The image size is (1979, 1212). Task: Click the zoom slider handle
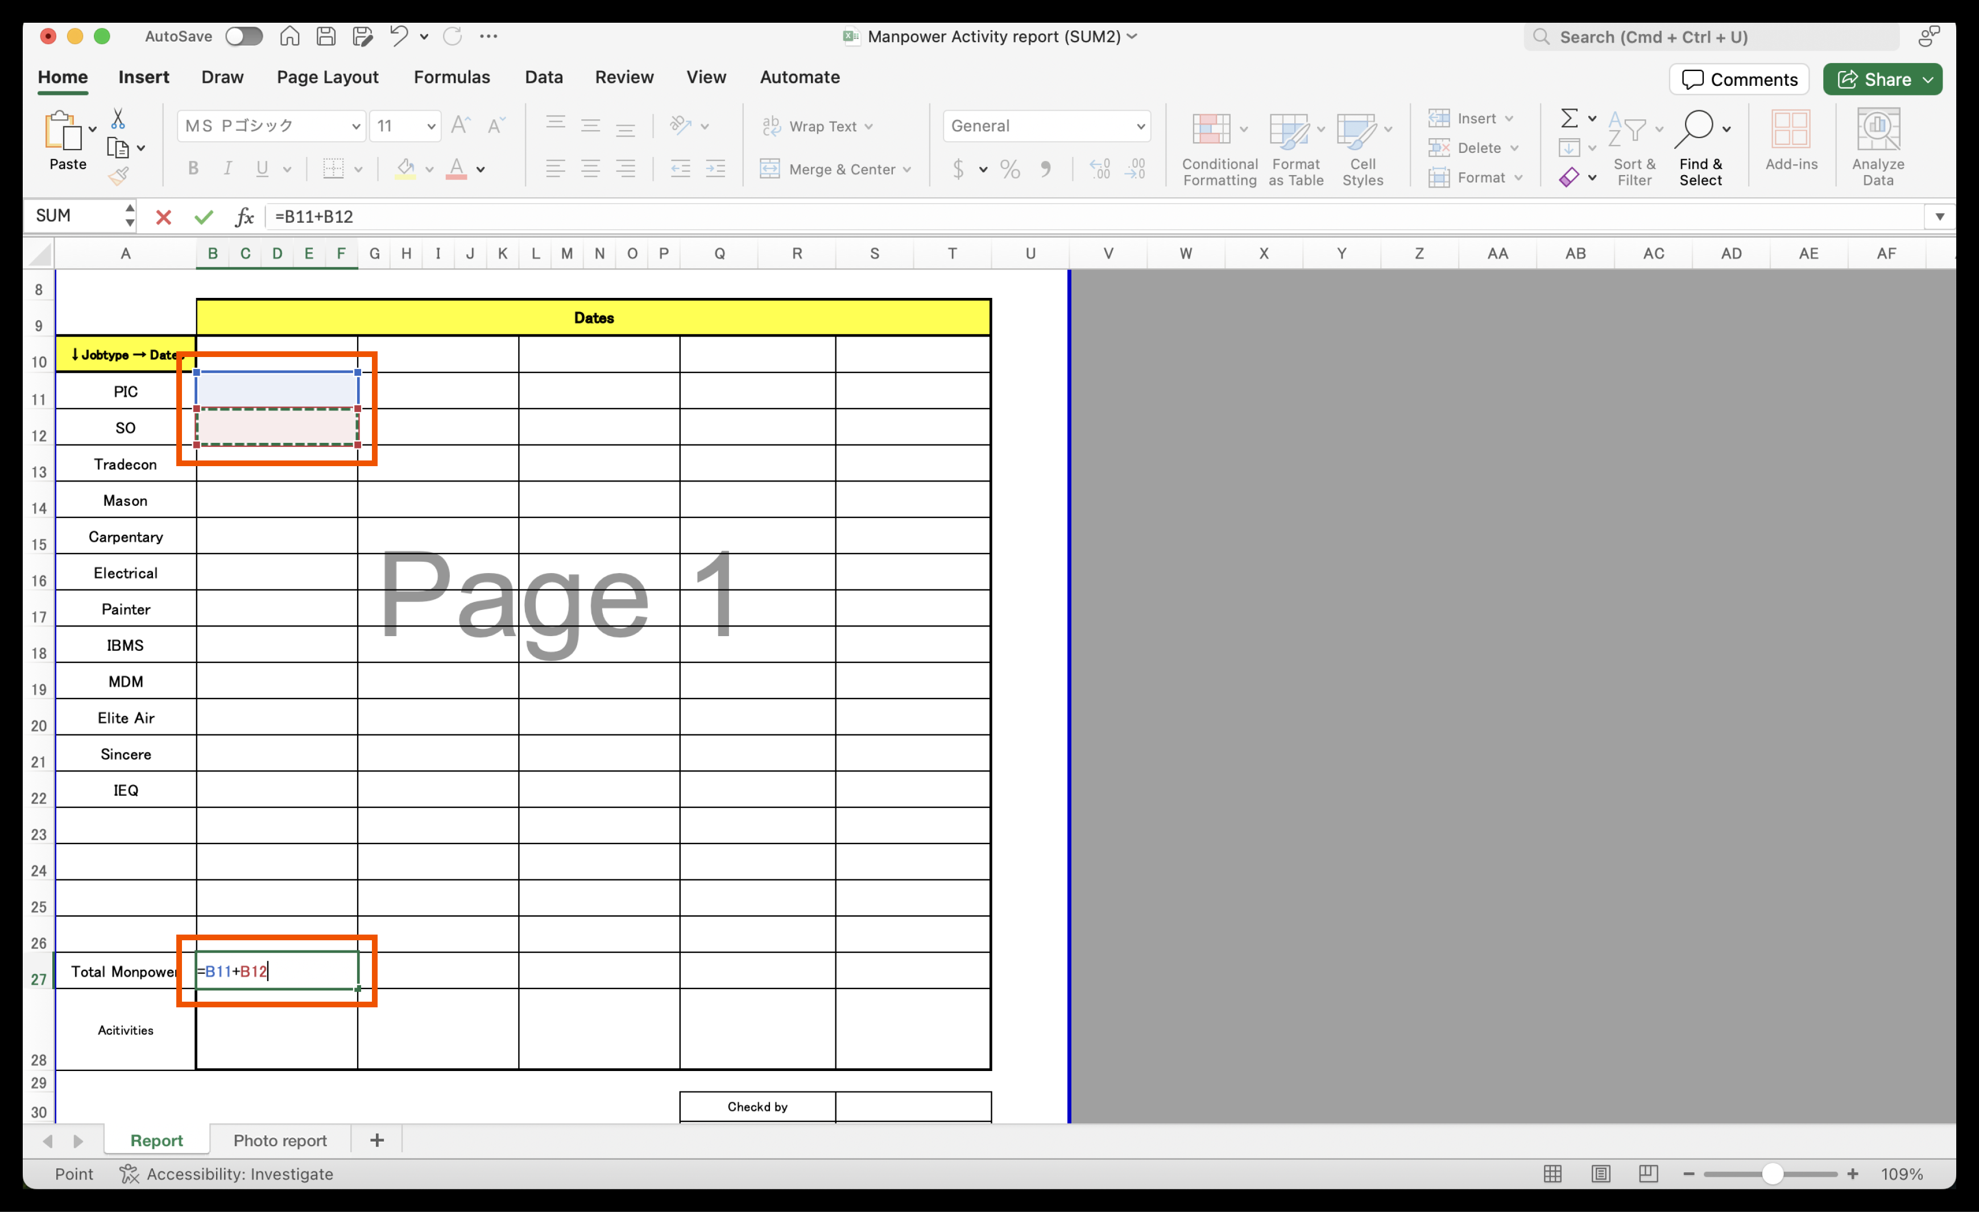(1772, 1173)
